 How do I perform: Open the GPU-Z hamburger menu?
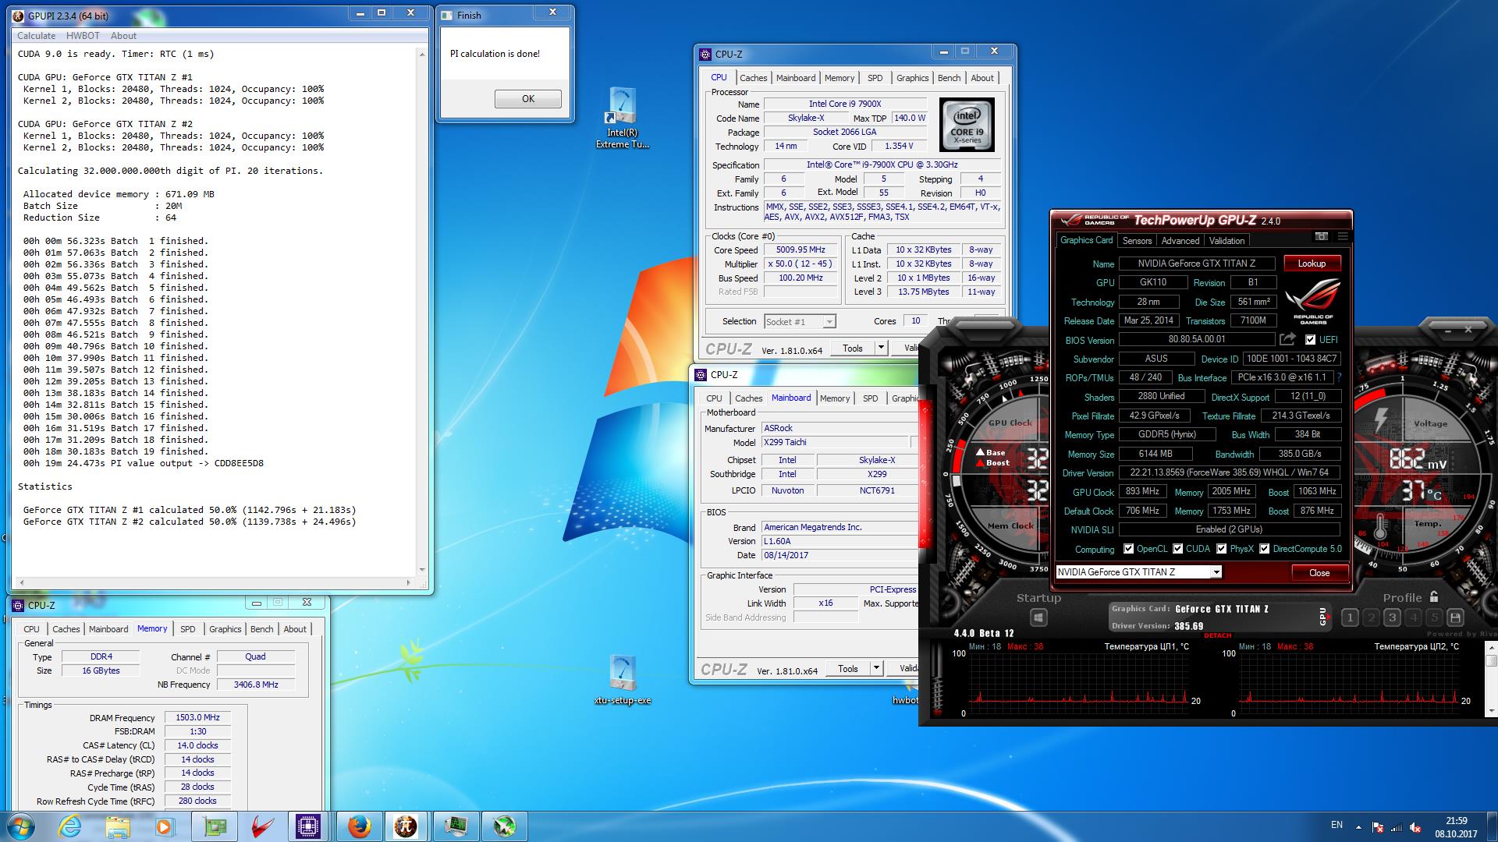pyautogui.click(x=1343, y=236)
